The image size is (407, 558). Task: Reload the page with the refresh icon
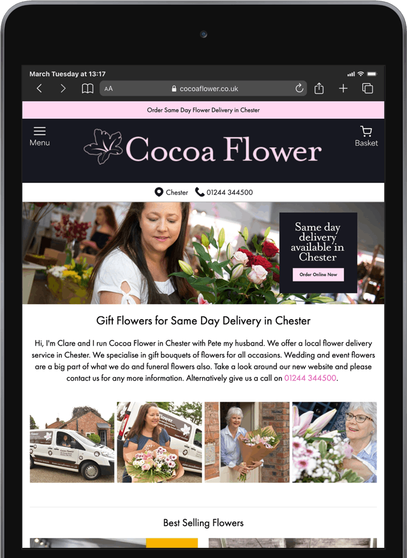point(299,88)
